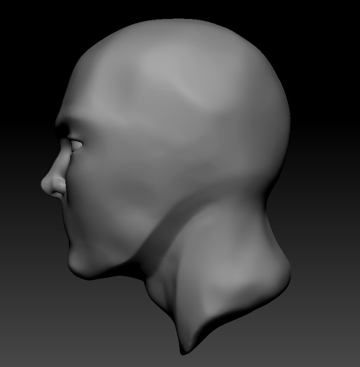Select the cheek area of the head
Image resolution: width=360 pixels, height=367 pixels.
108,194
